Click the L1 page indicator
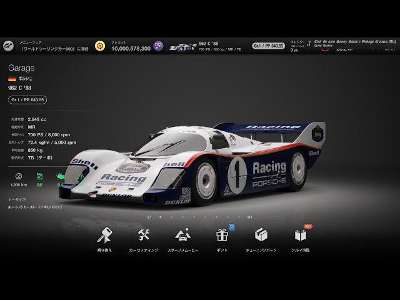This screenshot has width=400, height=300. pyautogui.click(x=149, y=217)
